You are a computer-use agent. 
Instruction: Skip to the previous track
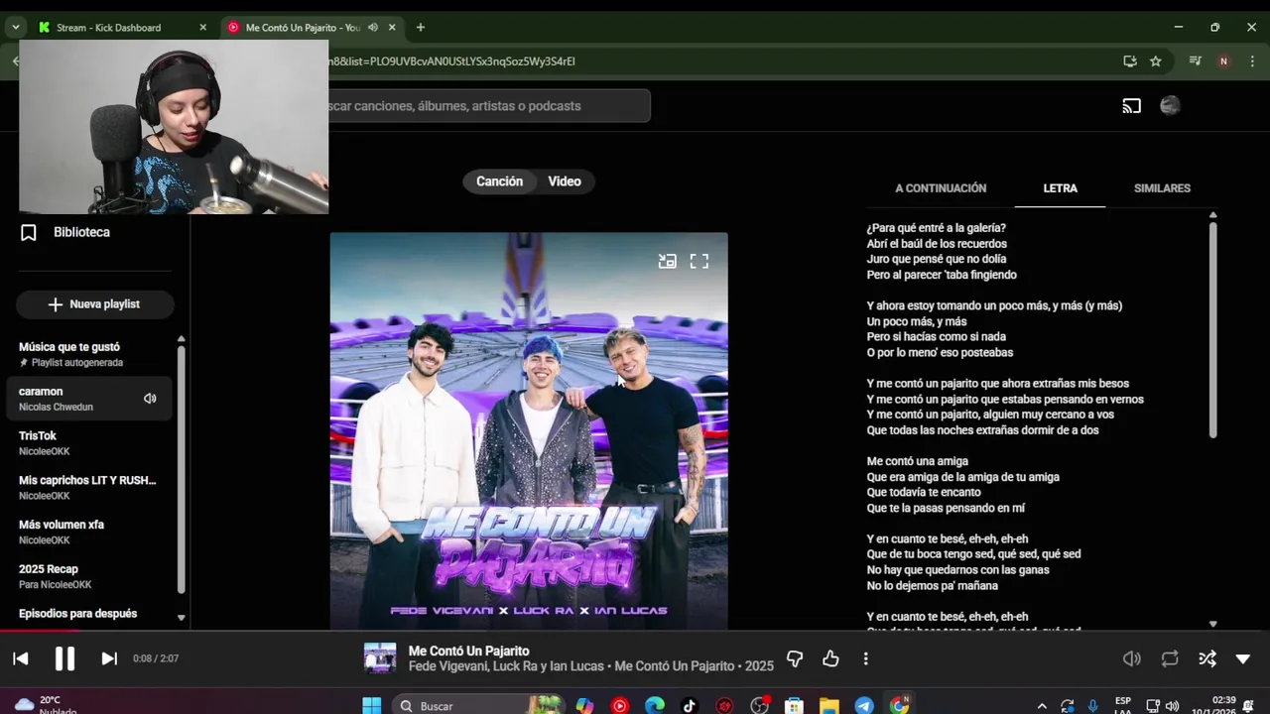point(21,658)
